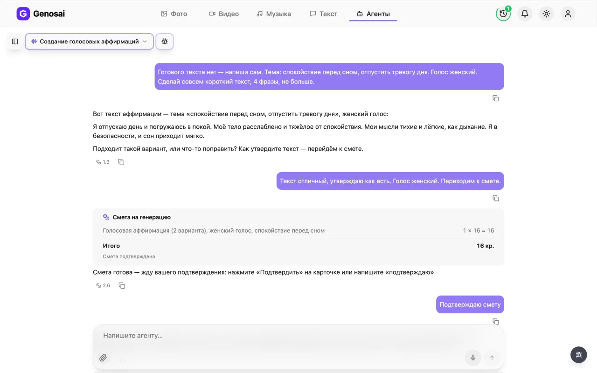597x373 pixels.
Task: Select the Текст tab
Action: [323, 14]
